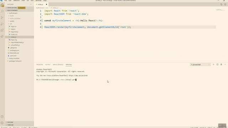The width and height of the screenshot is (228, 128).
Task: Close the unsaved index.js tab dot
Action: pyautogui.click(x=46, y=4)
